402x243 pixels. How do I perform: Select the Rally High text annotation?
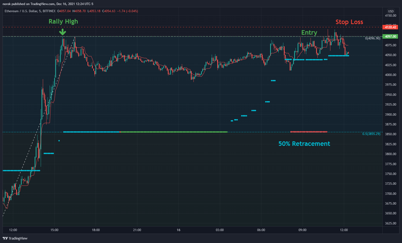63,21
